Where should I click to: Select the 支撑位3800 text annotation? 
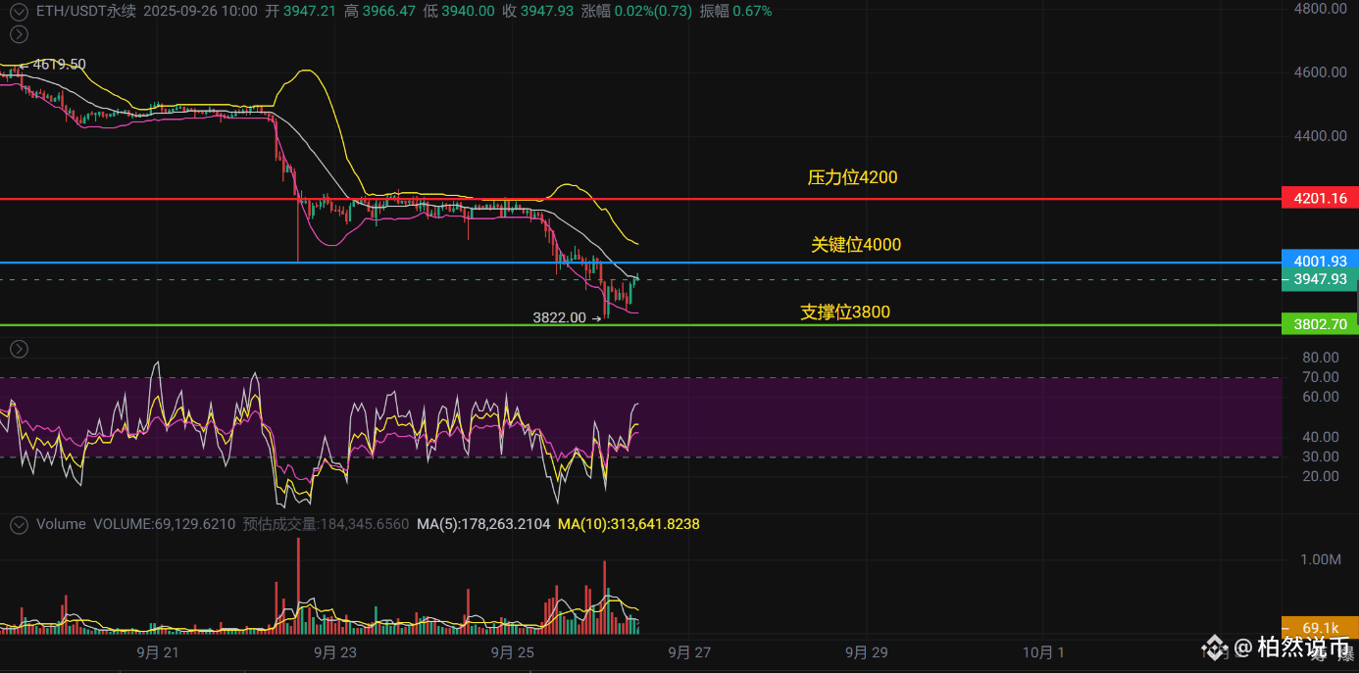[x=845, y=312]
